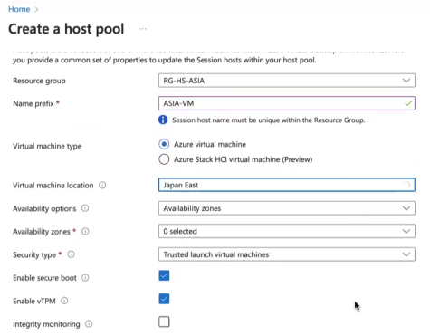The height and width of the screenshot is (336, 430).
Task: Enable the Integrity monitoring checkbox
Action: click(x=164, y=322)
